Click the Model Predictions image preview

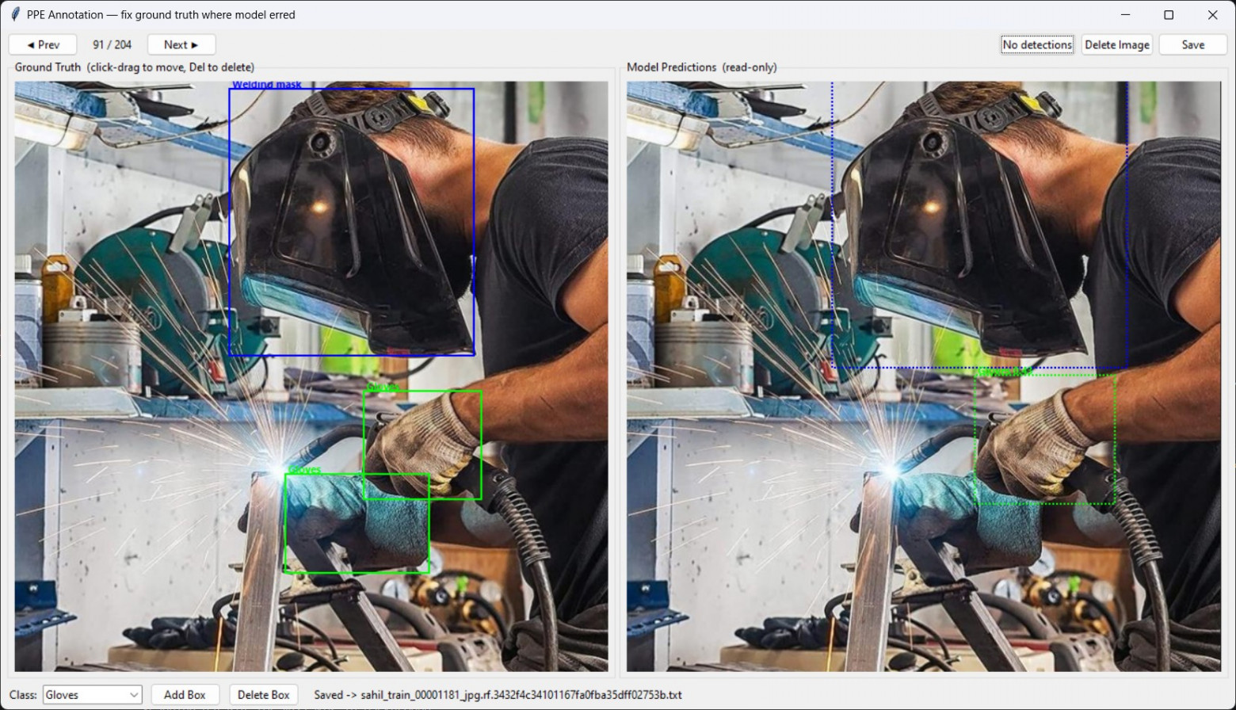tap(924, 376)
